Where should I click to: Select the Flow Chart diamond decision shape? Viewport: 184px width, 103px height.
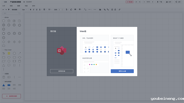(19, 57)
